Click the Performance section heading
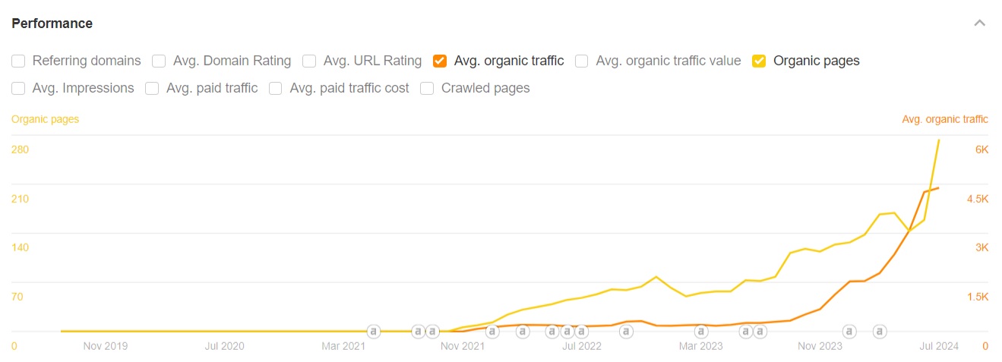The width and height of the screenshot is (1002, 362). click(x=52, y=24)
